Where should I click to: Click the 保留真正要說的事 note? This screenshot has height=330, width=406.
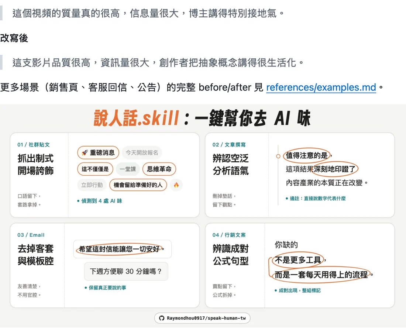(105, 288)
